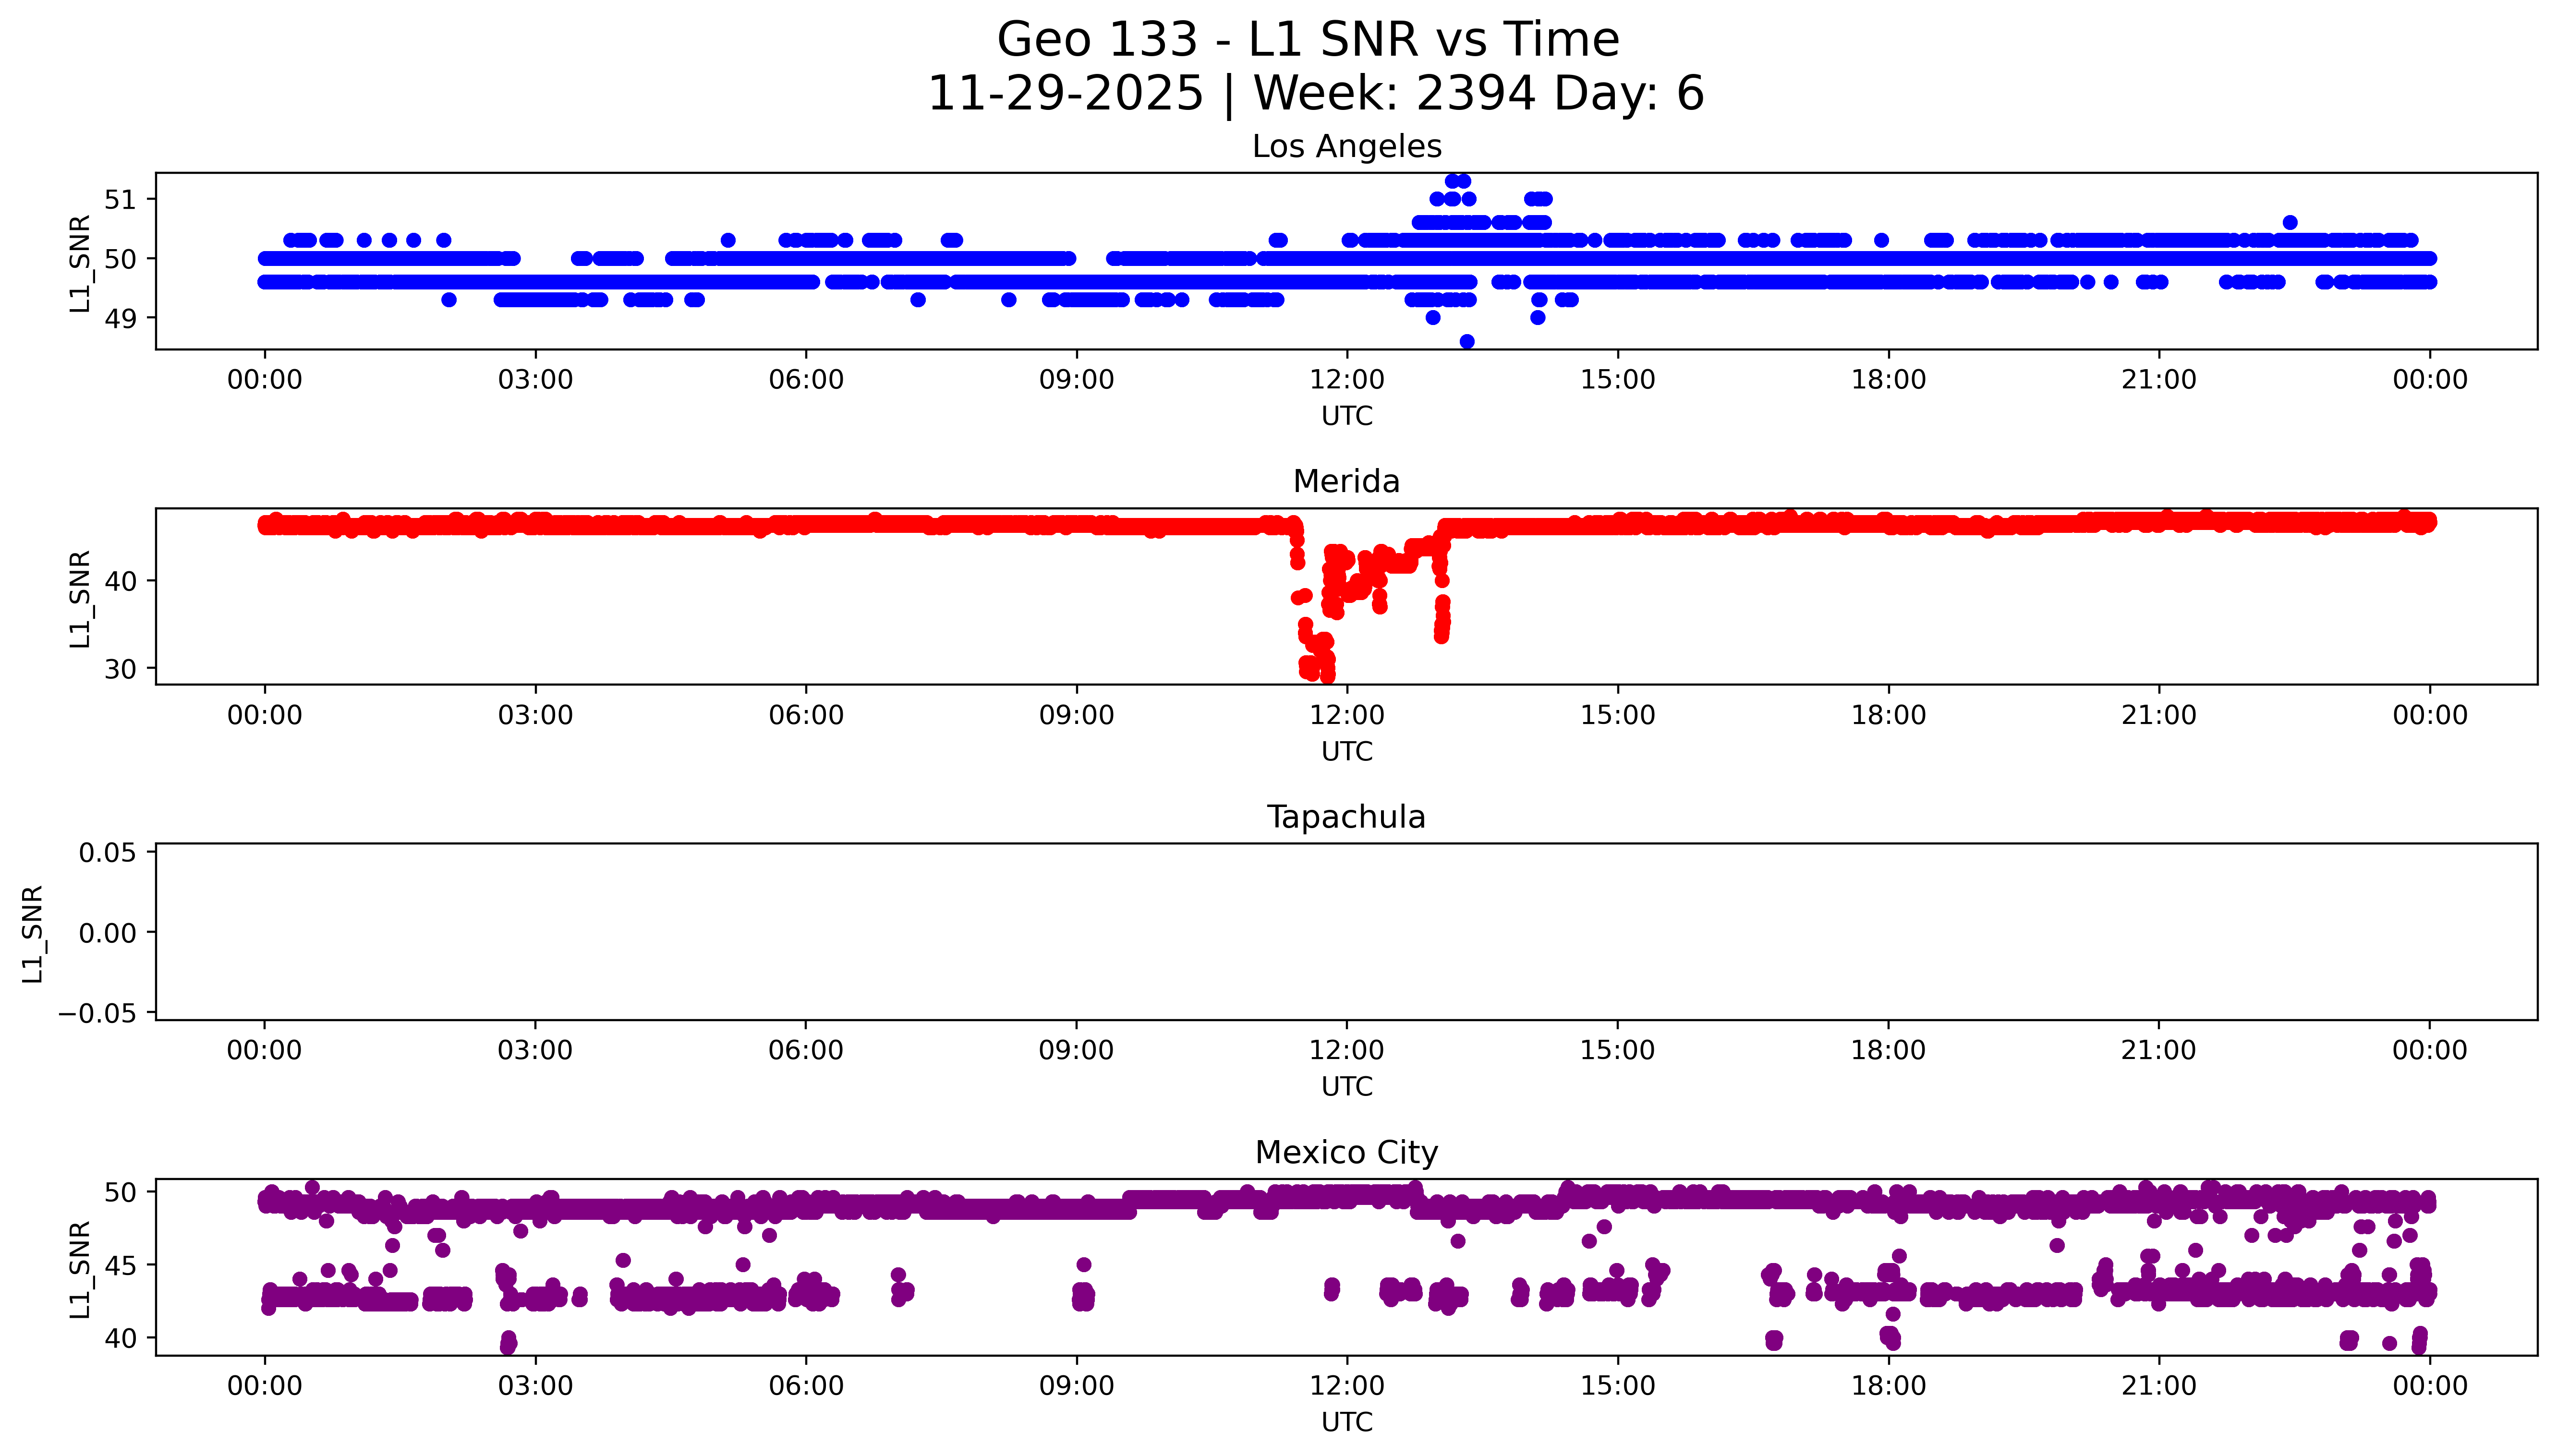Click the 45 y-axis tick in Mexico City plot
Image resolution: width=2557 pixels, height=1456 pixels.
point(120,1265)
